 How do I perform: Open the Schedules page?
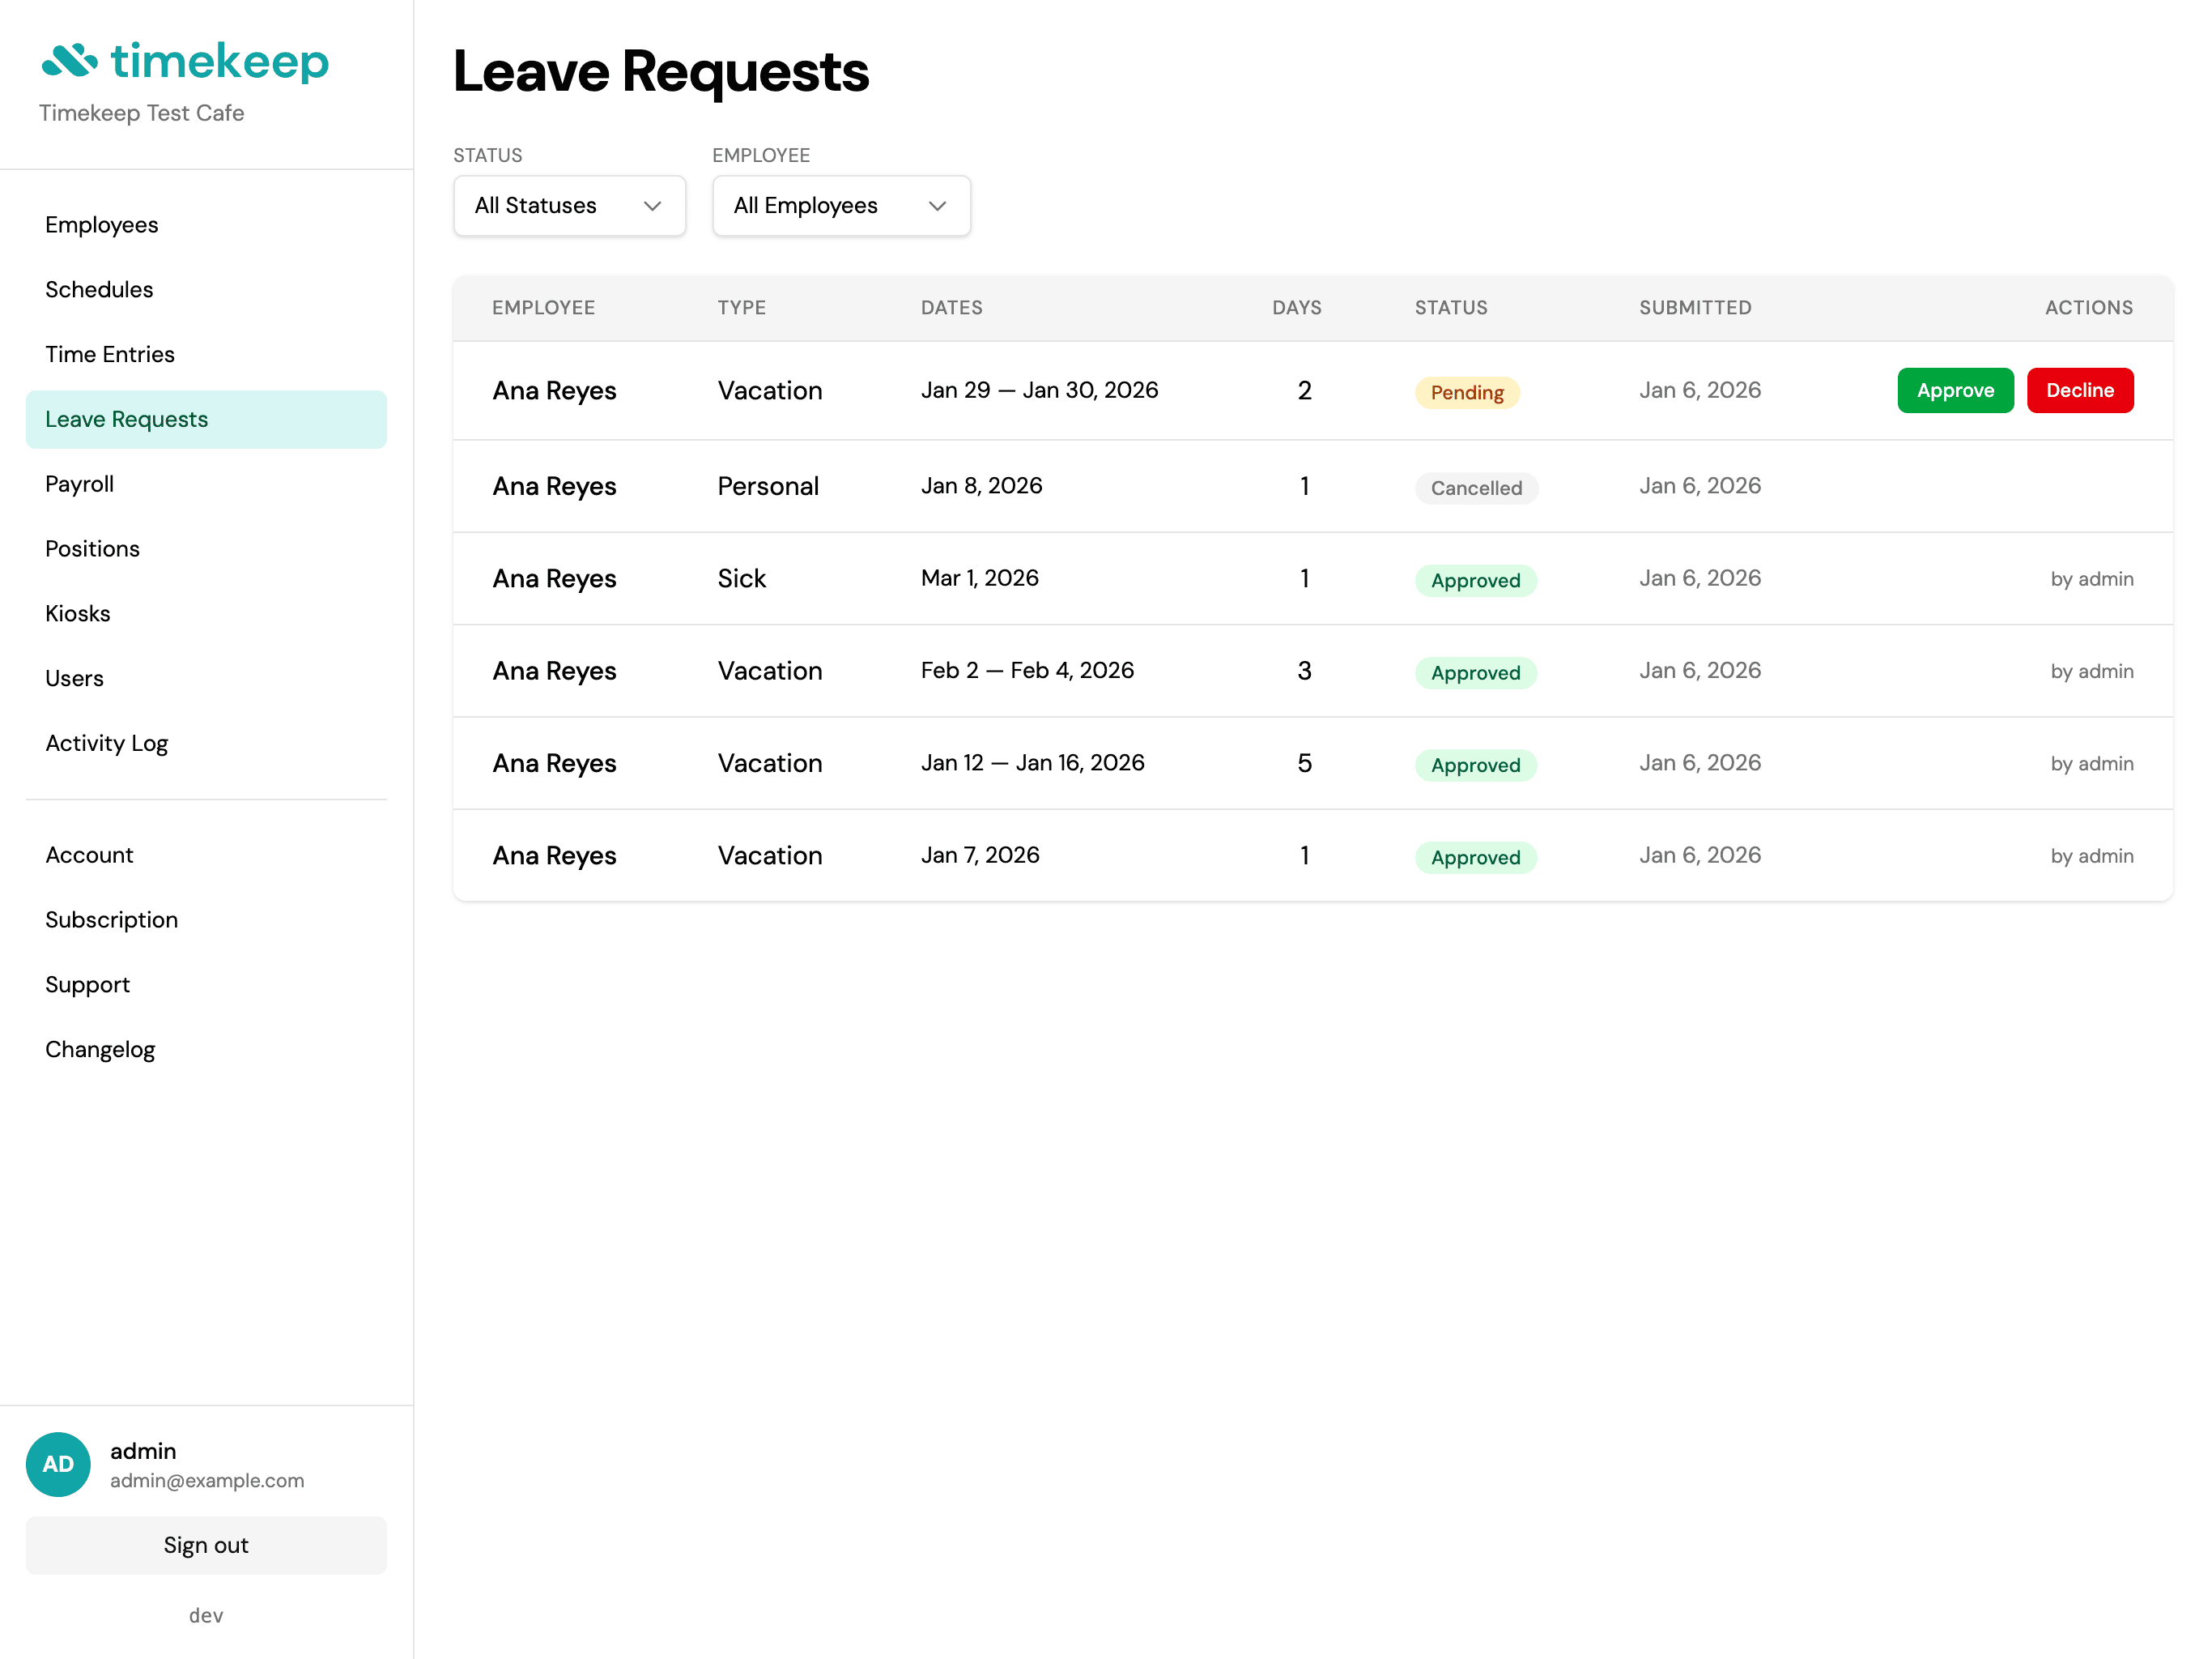(x=99, y=289)
